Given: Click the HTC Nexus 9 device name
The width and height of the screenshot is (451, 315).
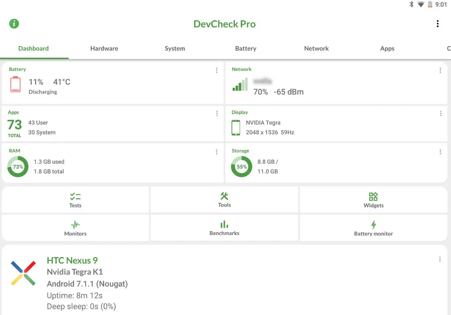Looking at the screenshot, I should 72,260.
